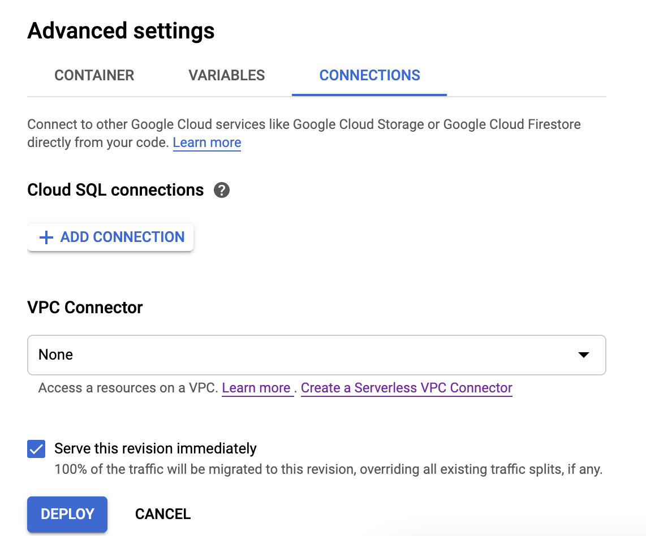Uncheck Serve this revision immediately checkbox
Image resolution: width=646 pixels, height=536 pixels.
click(36, 449)
